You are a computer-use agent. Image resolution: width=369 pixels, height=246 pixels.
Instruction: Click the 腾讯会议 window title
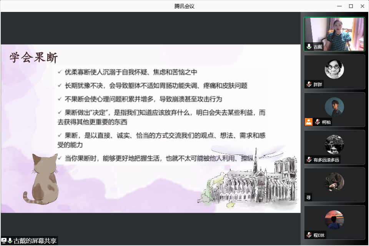[184, 6]
